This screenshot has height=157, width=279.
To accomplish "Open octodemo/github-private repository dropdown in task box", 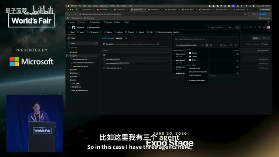I will [x=187, y=45].
